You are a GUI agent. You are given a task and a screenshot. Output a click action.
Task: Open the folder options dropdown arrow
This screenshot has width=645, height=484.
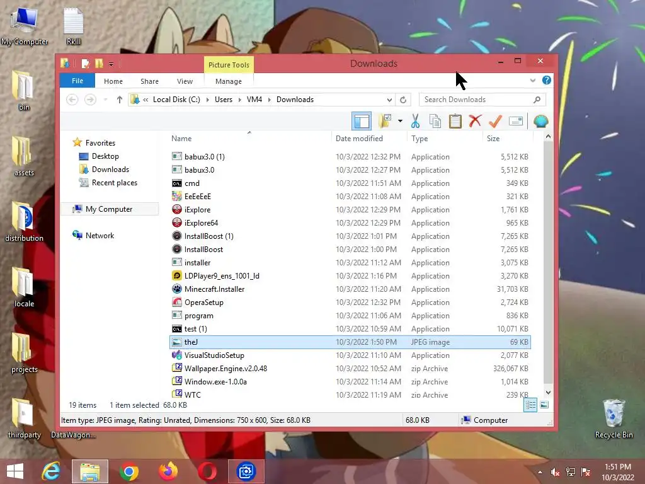[400, 122]
